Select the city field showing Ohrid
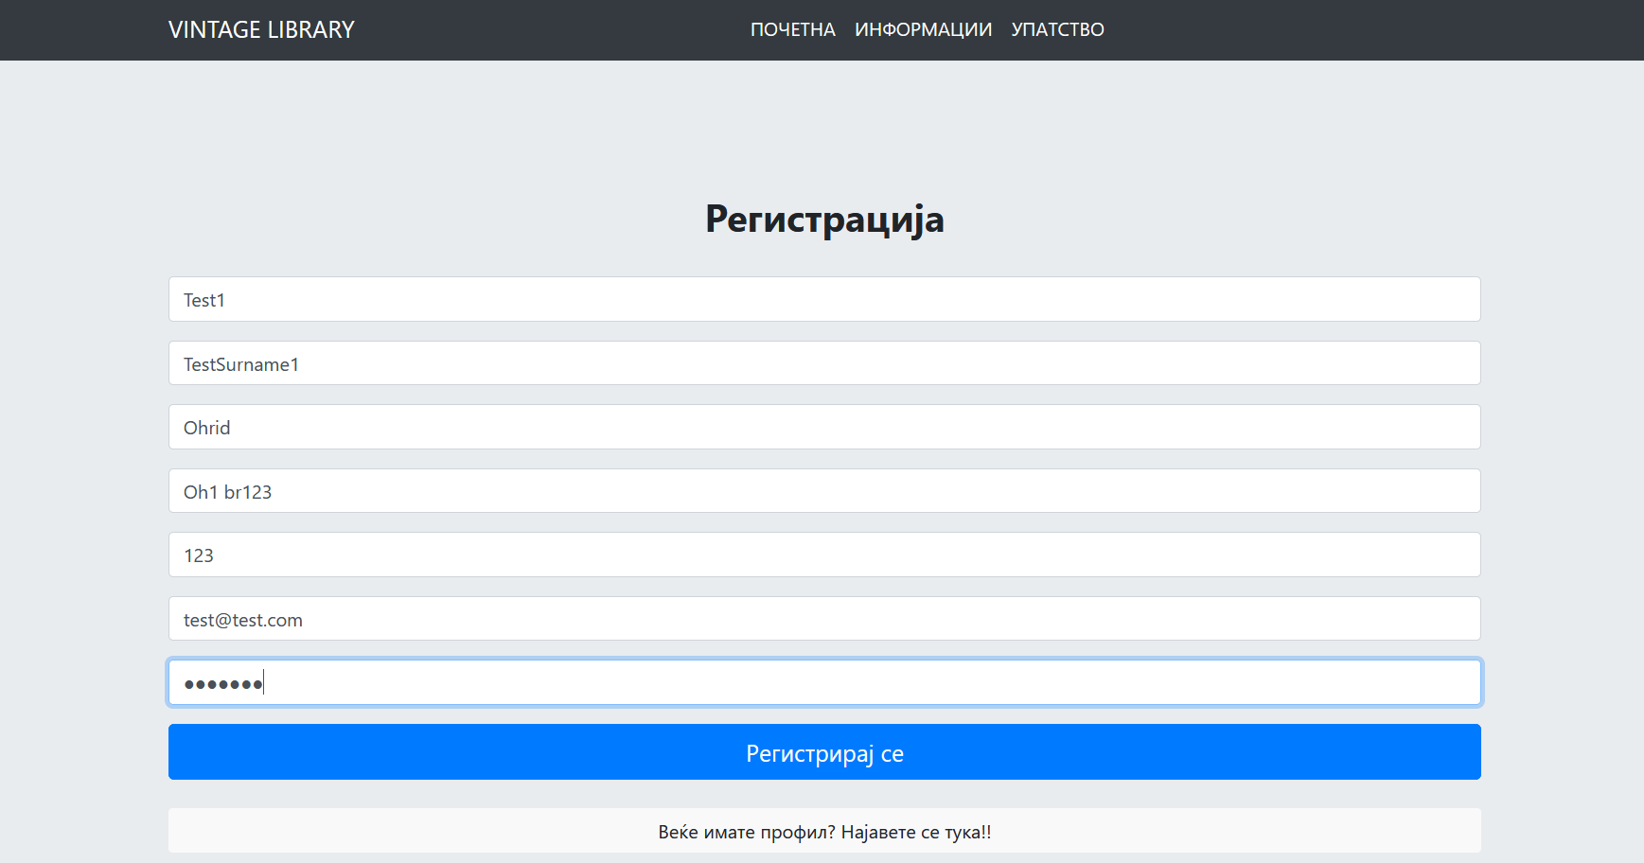1644x863 pixels. click(x=823, y=427)
